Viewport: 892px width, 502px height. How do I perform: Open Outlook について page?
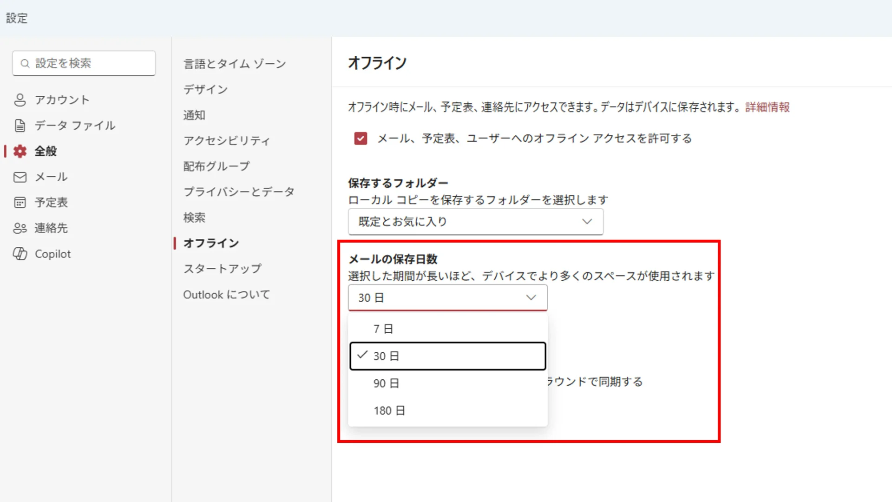pos(226,295)
